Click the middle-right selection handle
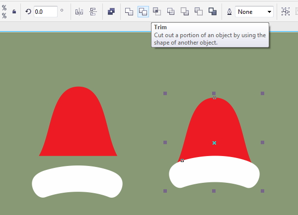Screen dimensions: 298x215 click(262, 142)
